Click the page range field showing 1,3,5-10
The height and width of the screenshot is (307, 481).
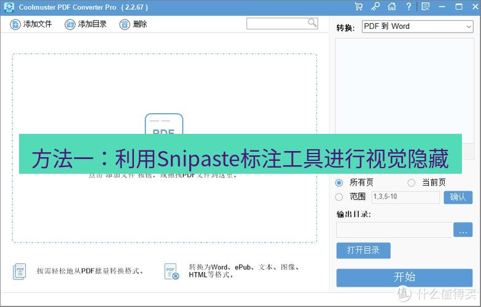pyautogui.click(x=405, y=197)
